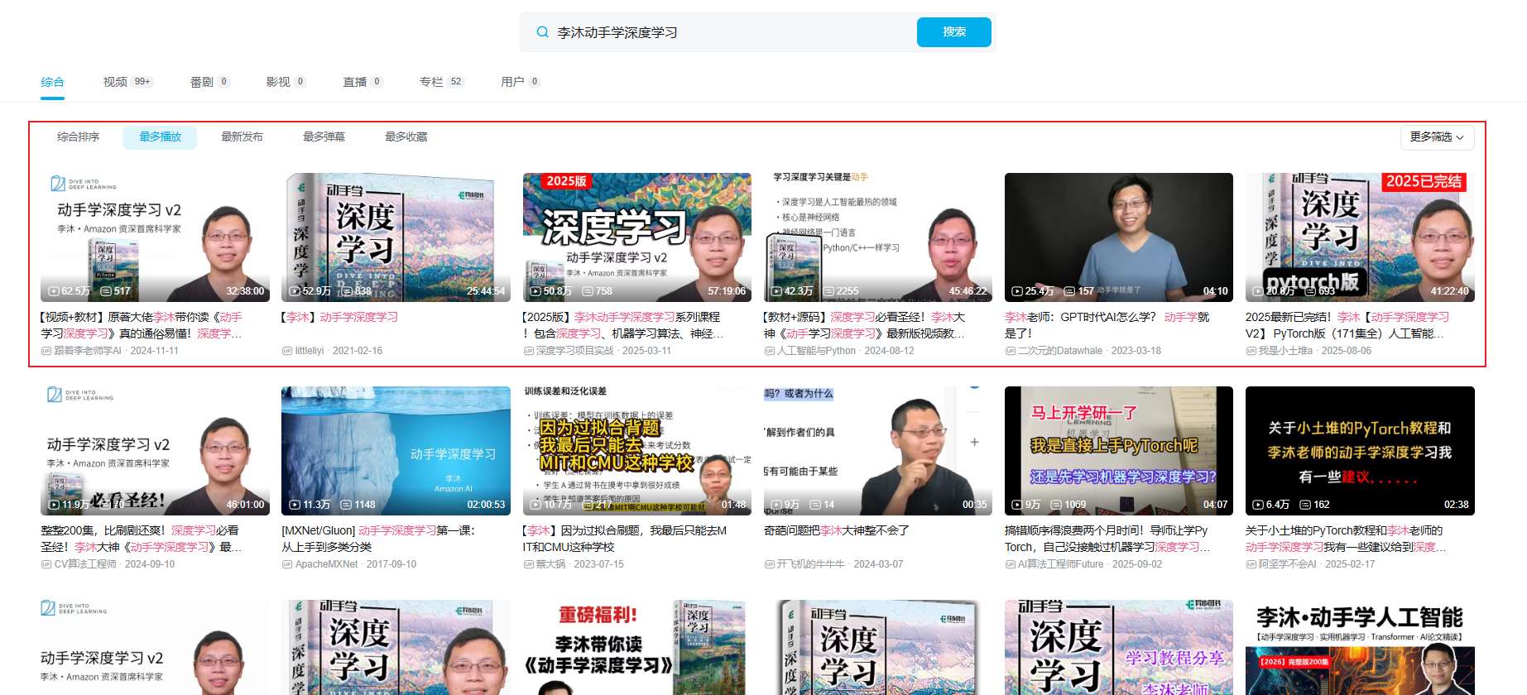Open the 00:35 奇葩问题 video thumbnail
This screenshot has height=695, width=1527.
pyautogui.click(x=877, y=451)
